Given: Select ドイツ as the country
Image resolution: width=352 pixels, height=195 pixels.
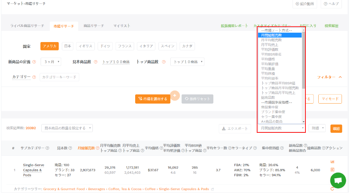Looking at the screenshot, I should 104,46.
